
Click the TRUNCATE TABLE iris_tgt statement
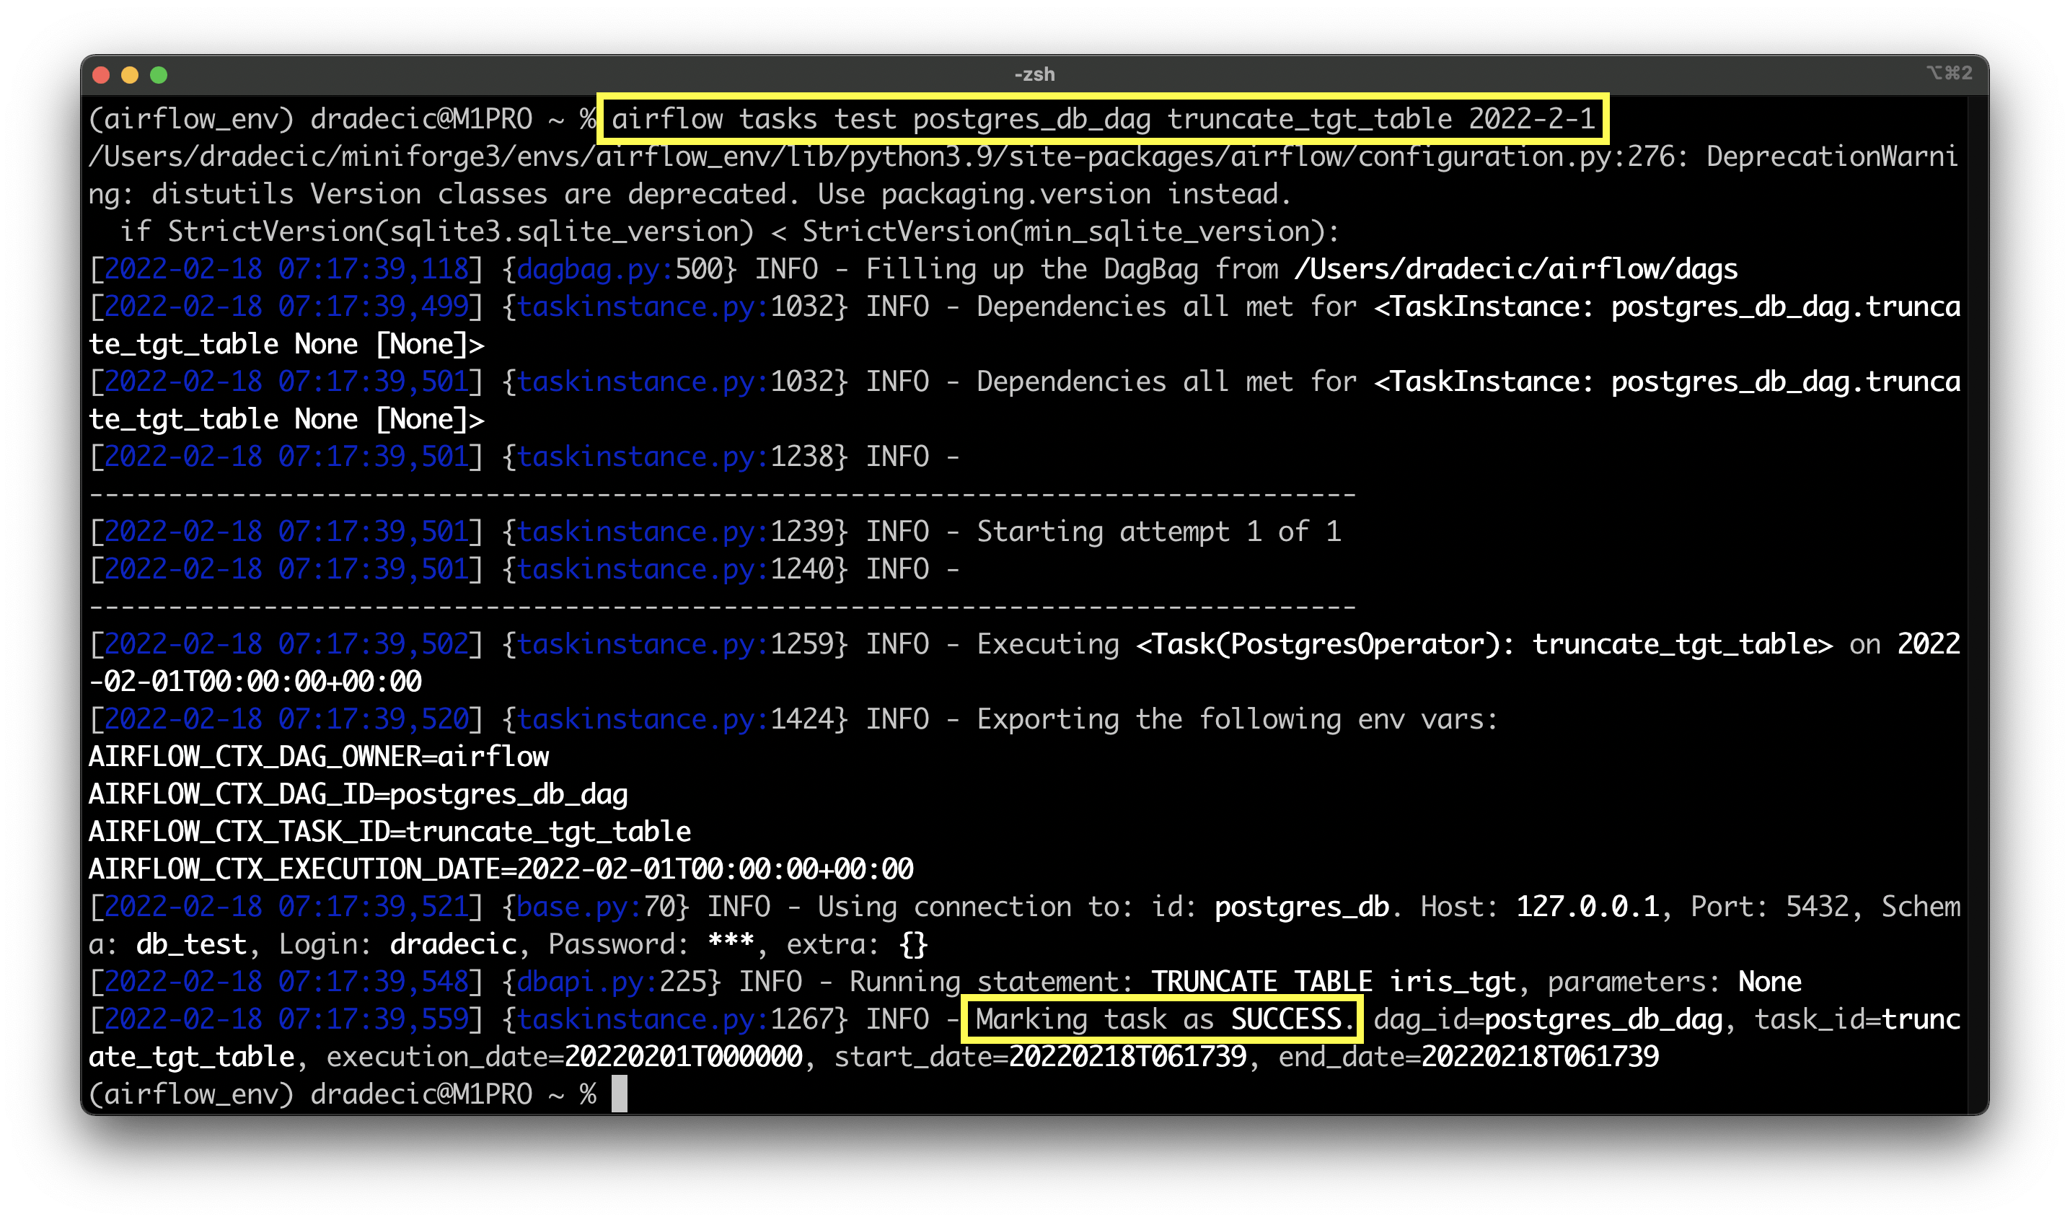[x=1333, y=982]
